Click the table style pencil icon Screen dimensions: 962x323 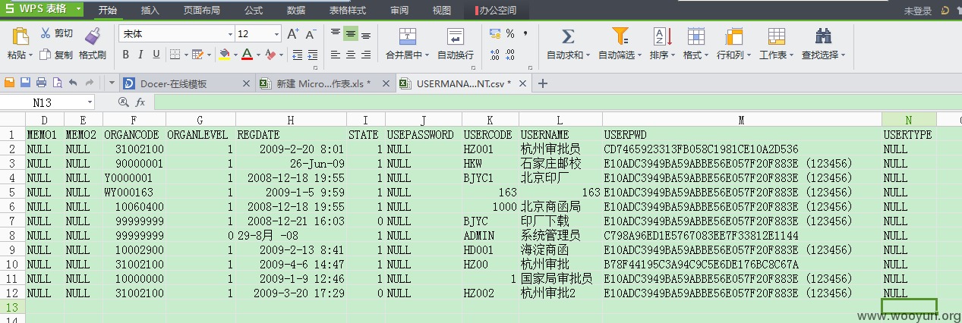pos(197,55)
